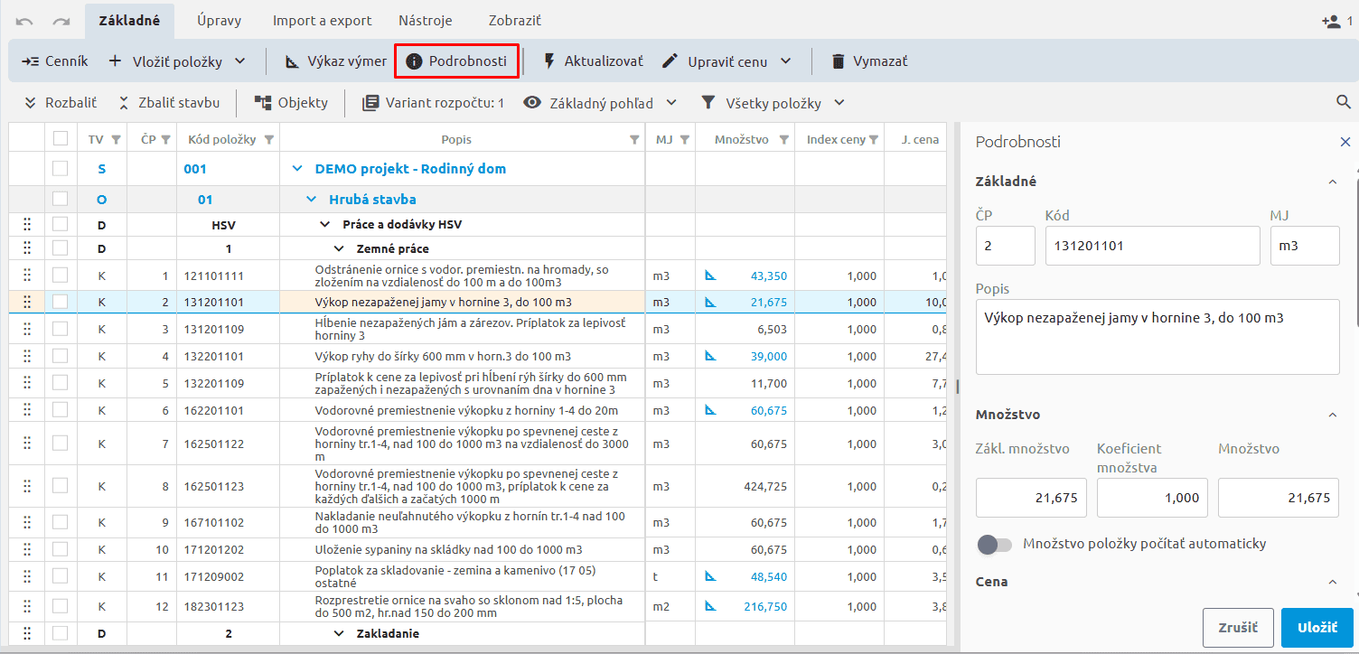Click the MJ input field in details
1359x654 pixels.
pos(1305,246)
